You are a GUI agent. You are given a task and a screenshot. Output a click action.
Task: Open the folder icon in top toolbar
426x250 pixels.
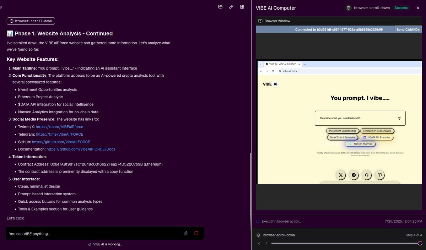click(220, 7)
